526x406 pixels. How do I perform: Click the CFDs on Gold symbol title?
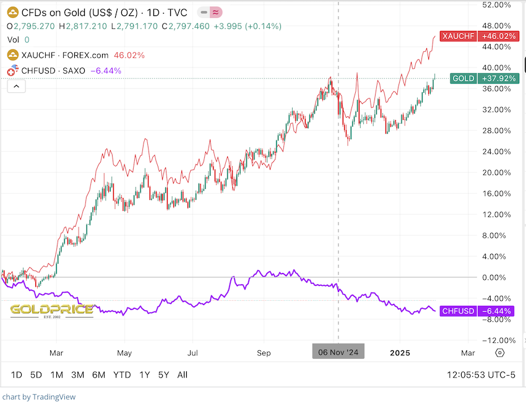coord(105,13)
